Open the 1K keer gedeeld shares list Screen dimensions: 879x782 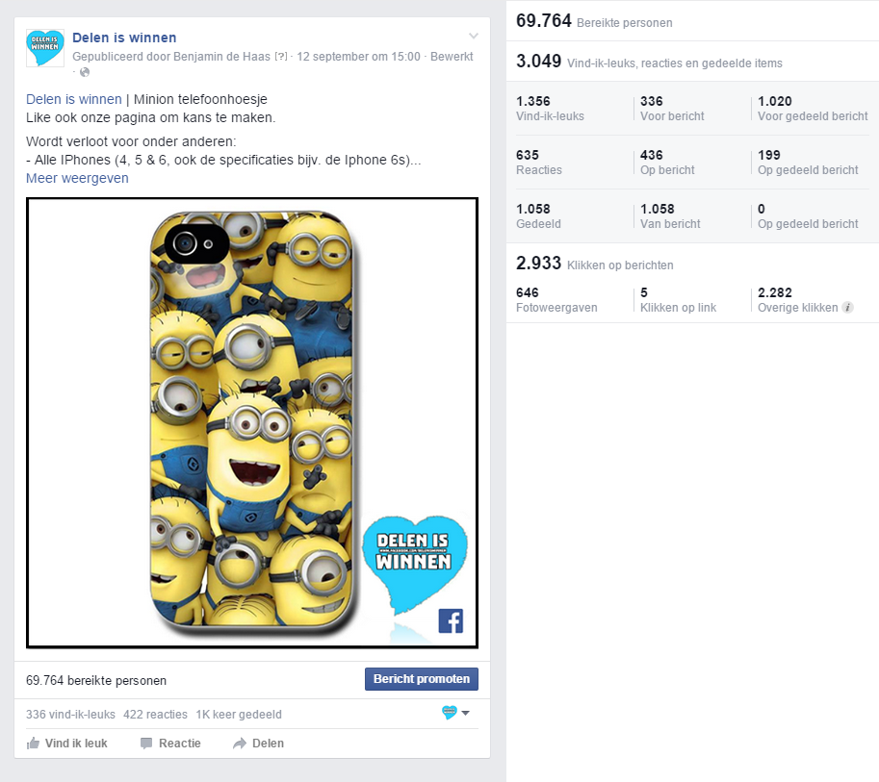point(239,715)
